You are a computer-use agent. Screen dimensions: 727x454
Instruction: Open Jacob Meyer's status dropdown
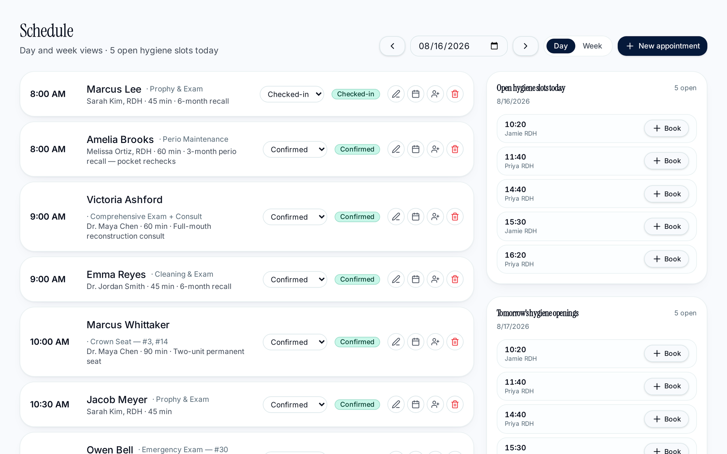pyautogui.click(x=295, y=404)
